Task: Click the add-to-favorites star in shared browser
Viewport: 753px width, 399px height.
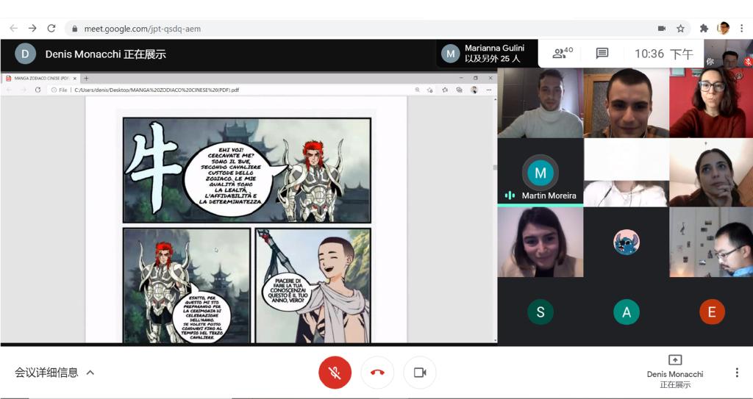Action: (429, 90)
